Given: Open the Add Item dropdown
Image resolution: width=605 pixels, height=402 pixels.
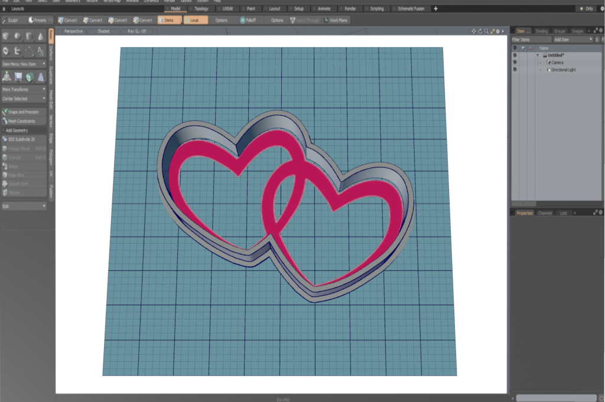Looking at the screenshot, I should (x=573, y=40).
